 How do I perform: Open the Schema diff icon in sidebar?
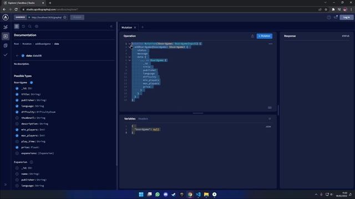6,45
